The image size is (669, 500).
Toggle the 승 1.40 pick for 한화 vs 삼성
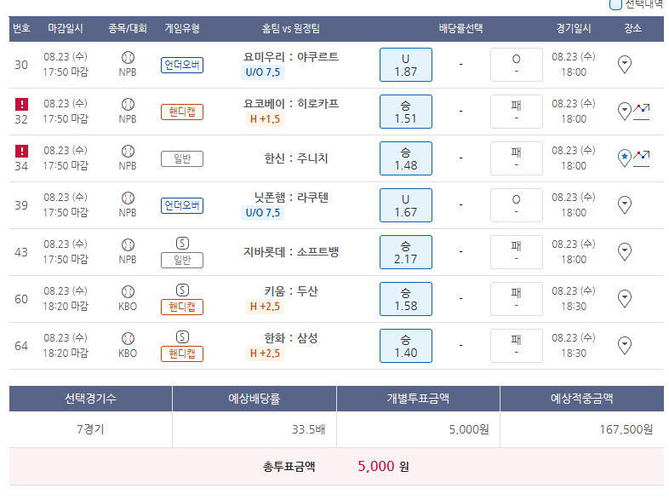[x=405, y=346]
